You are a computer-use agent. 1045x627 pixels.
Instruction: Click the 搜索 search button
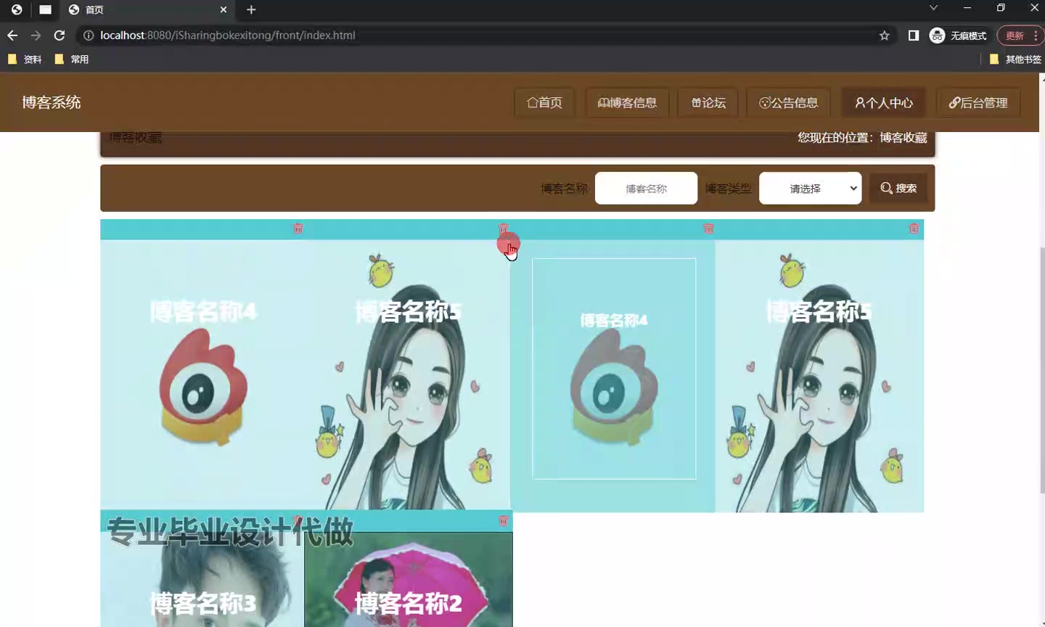click(898, 188)
